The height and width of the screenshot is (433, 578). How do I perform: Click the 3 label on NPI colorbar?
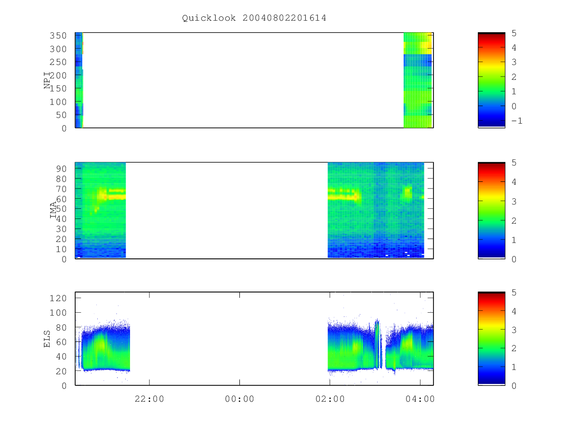click(x=513, y=62)
